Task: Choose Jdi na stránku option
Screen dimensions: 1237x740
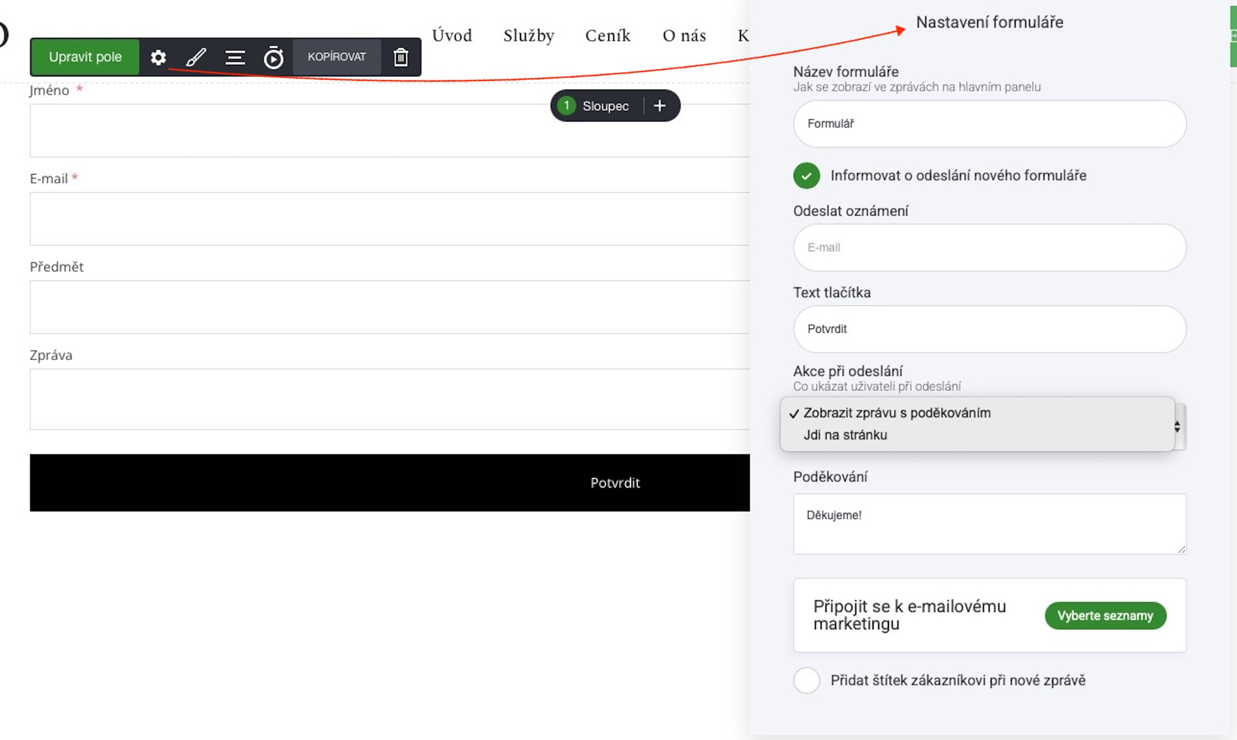Action: pos(845,435)
